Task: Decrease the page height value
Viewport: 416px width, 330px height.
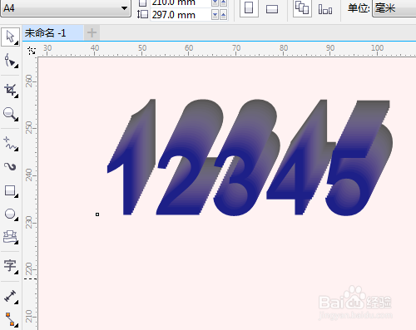Action: tap(215, 15)
